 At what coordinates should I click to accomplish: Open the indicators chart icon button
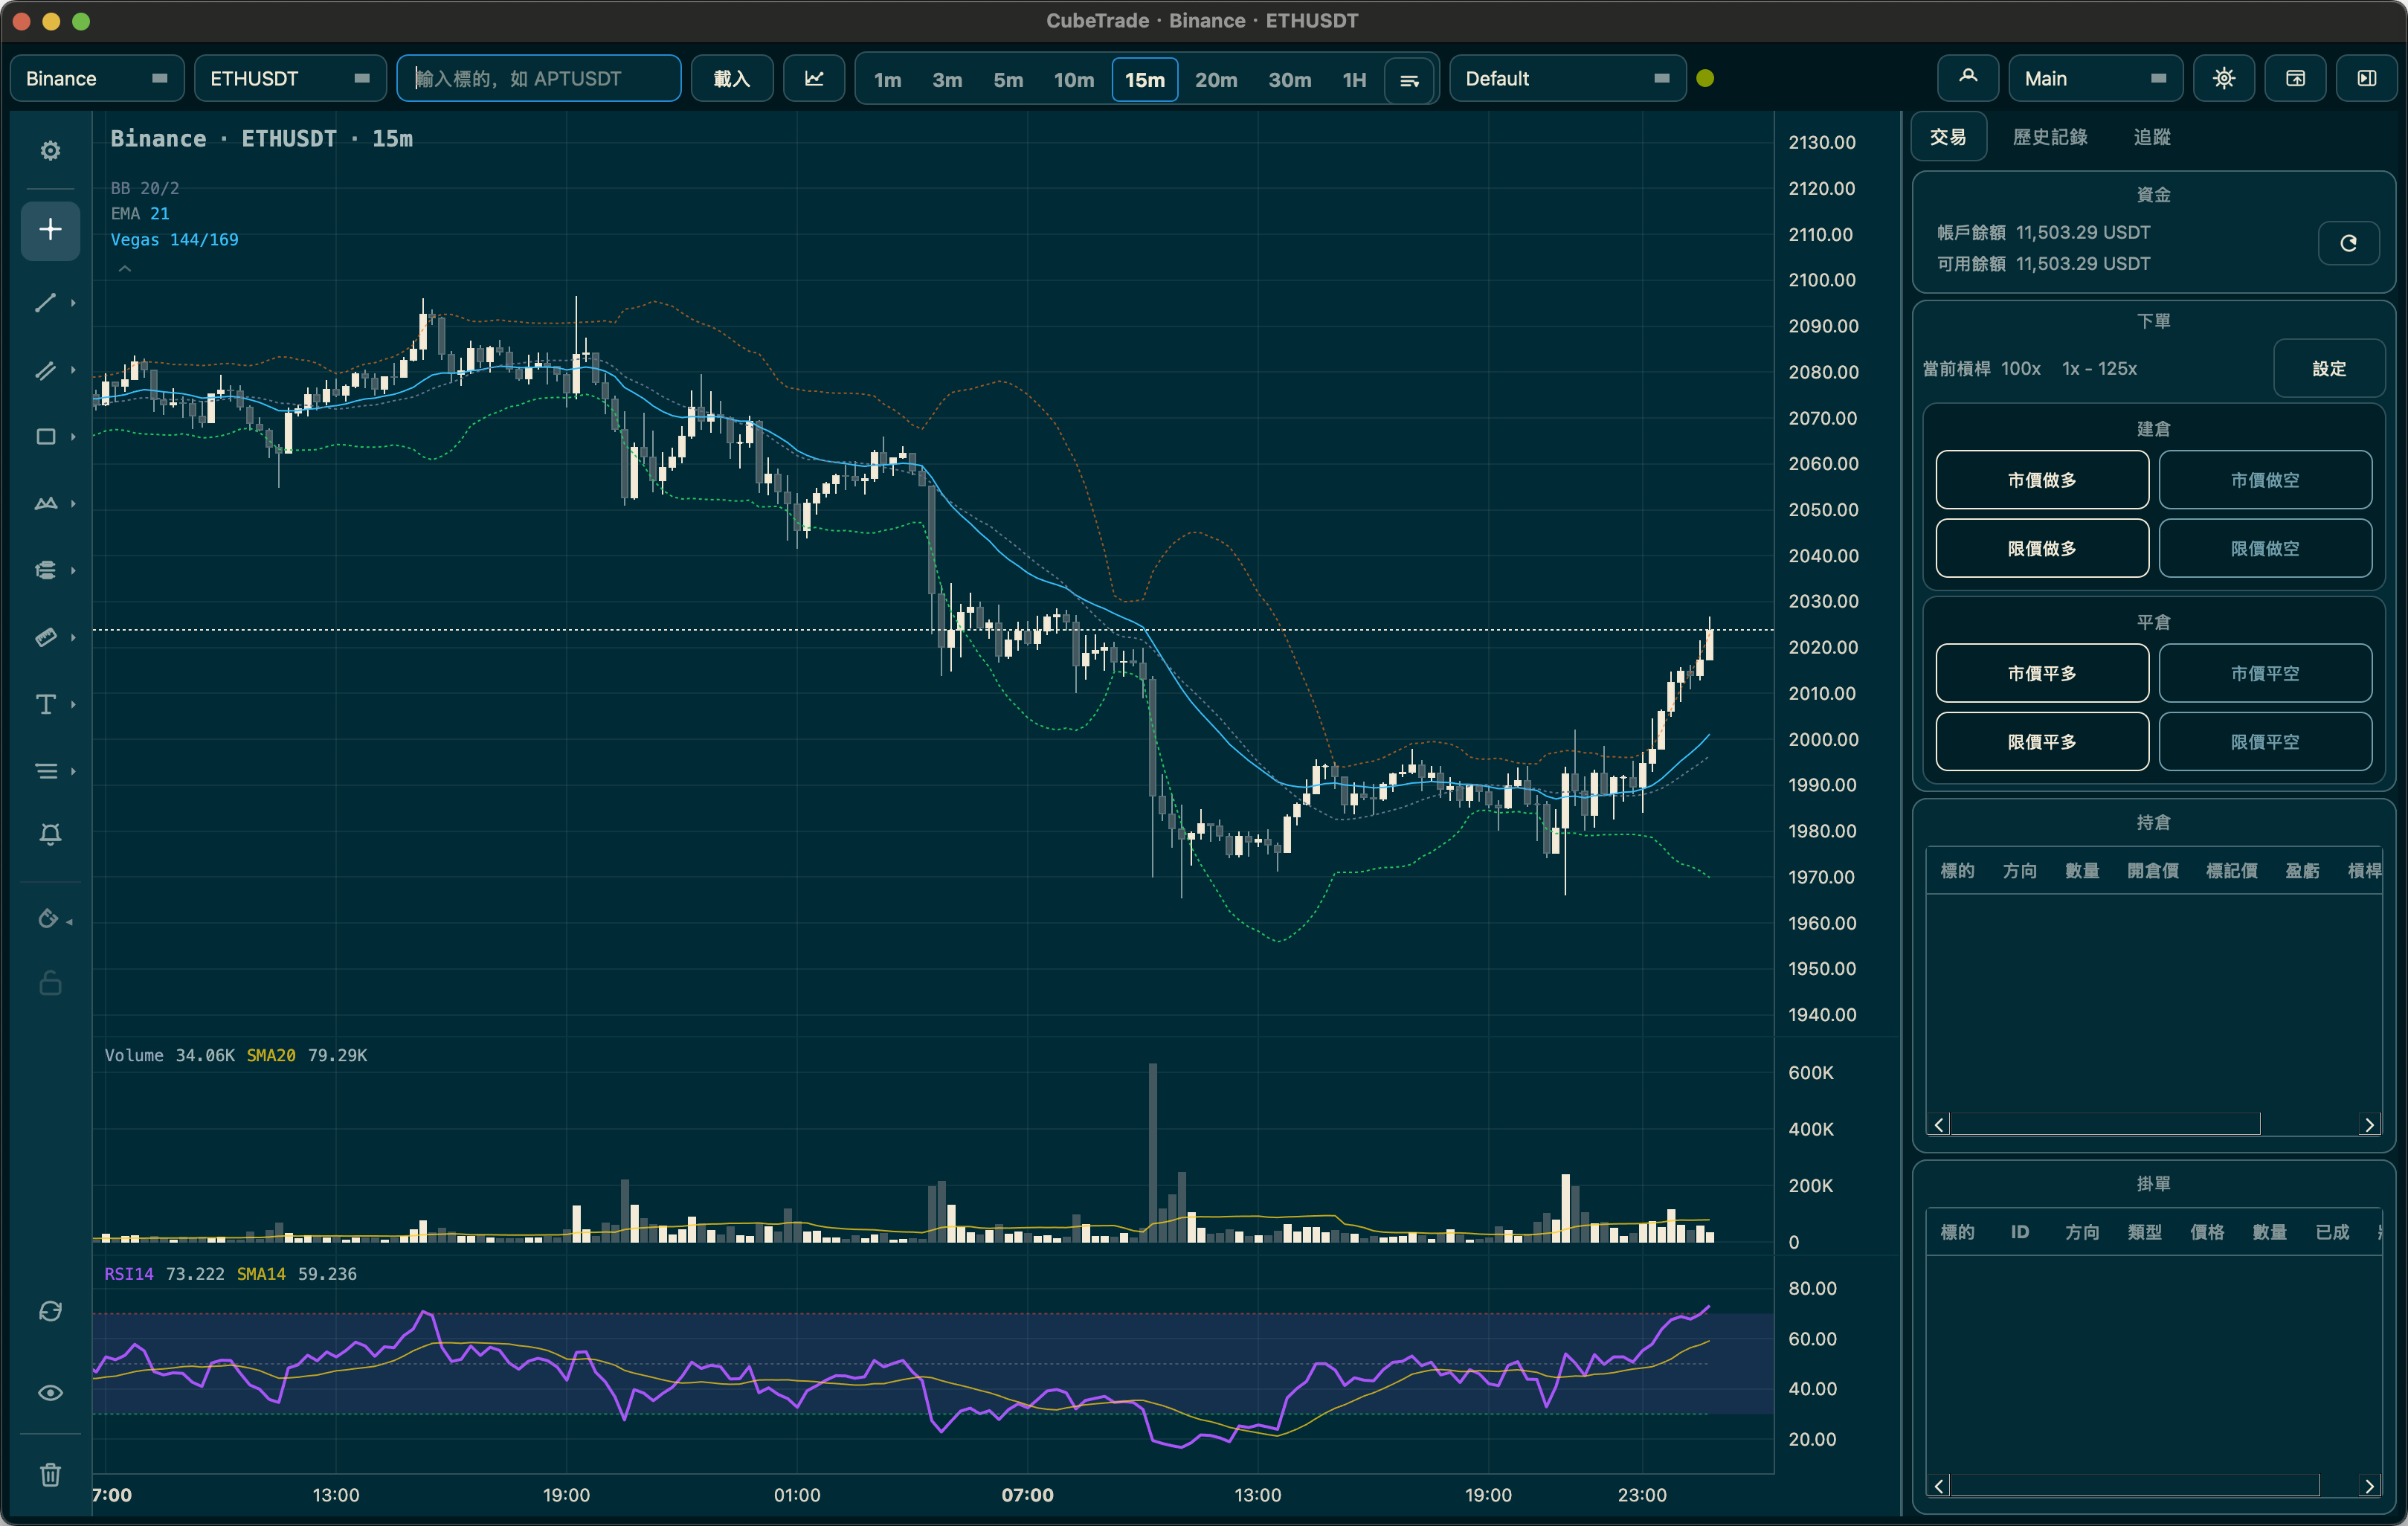click(x=814, y=78)
